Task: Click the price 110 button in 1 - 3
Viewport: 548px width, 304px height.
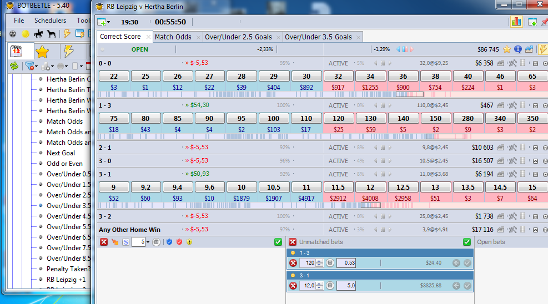Action: (306, 118)
